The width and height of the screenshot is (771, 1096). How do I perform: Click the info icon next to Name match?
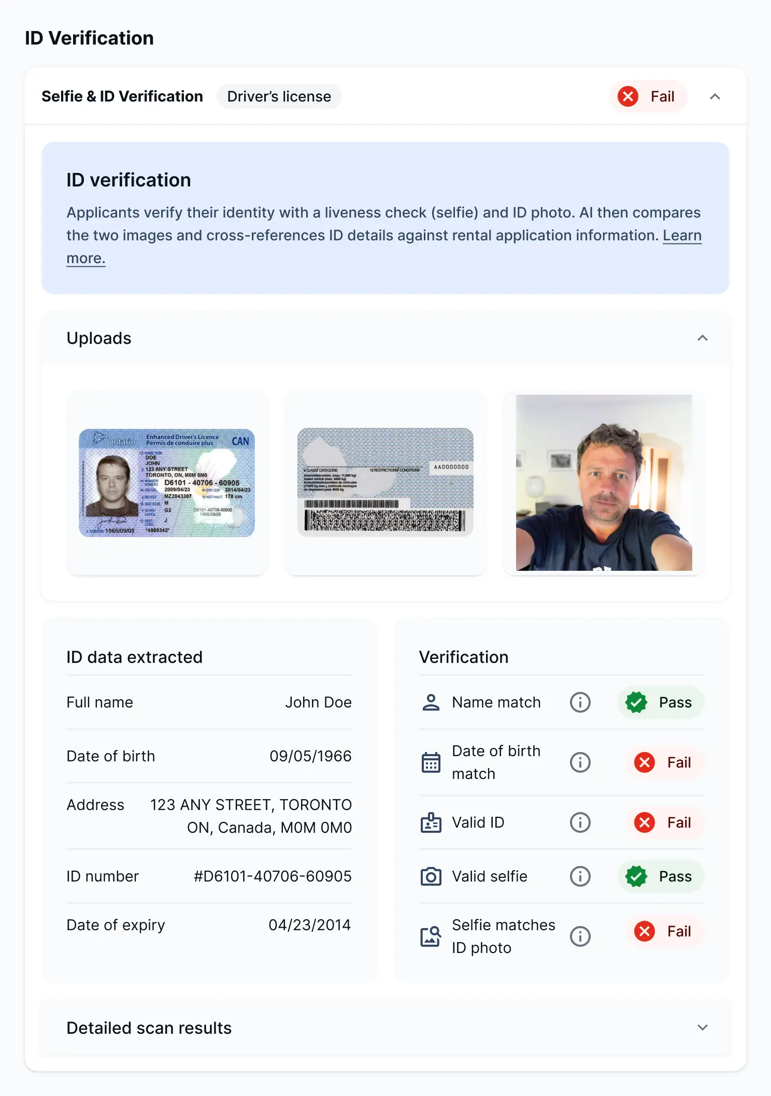coord(580,702)
